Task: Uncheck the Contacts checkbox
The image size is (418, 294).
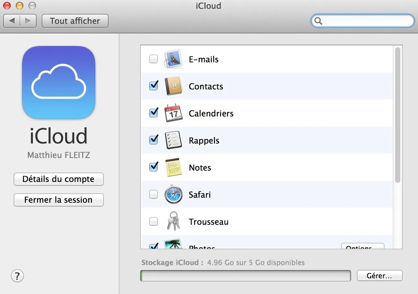Action: (x=153, y=86)
